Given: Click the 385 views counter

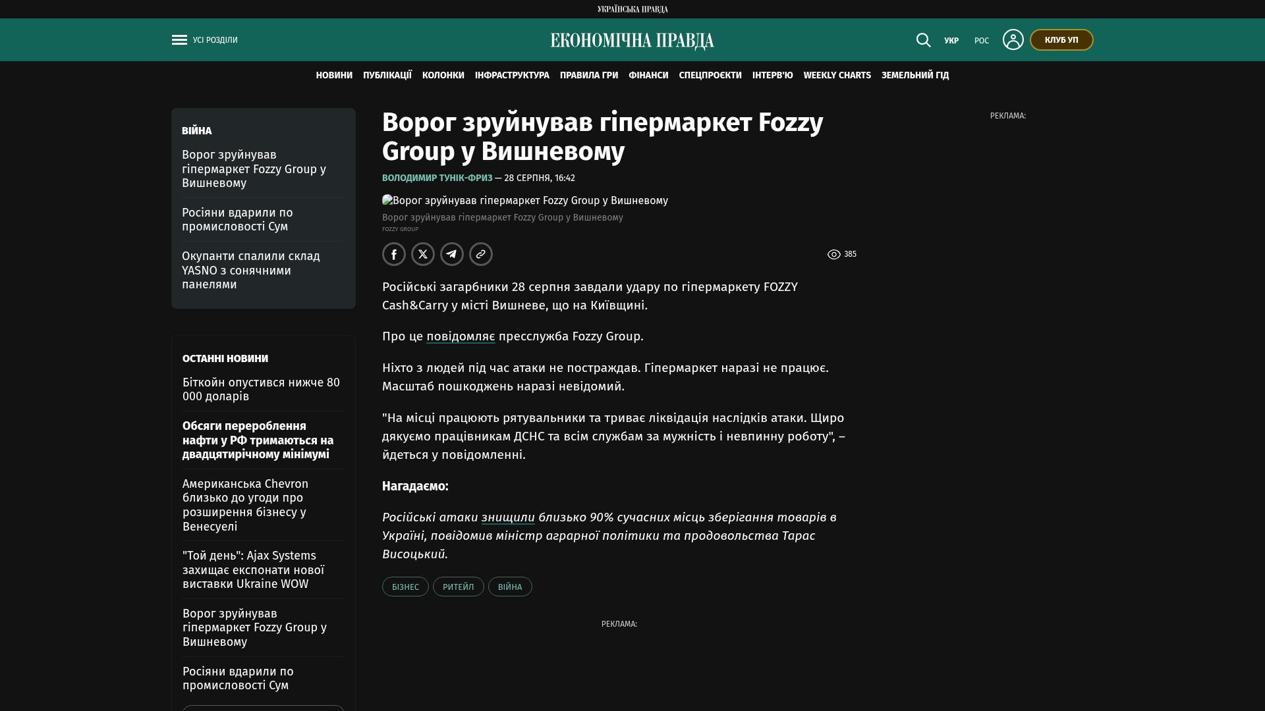Looking at the screenshot, I should pyautogui.click(x=842, y=254).
